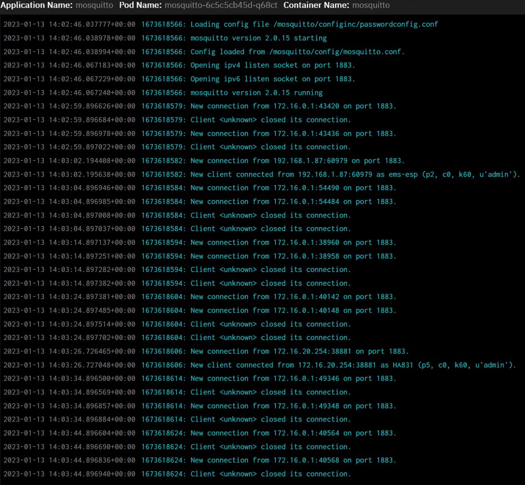The height and width of the screenshot is (485, 525).
Task: Click the new connection line from 172.16.0.1:40148
Action: (x=200, y=310)
